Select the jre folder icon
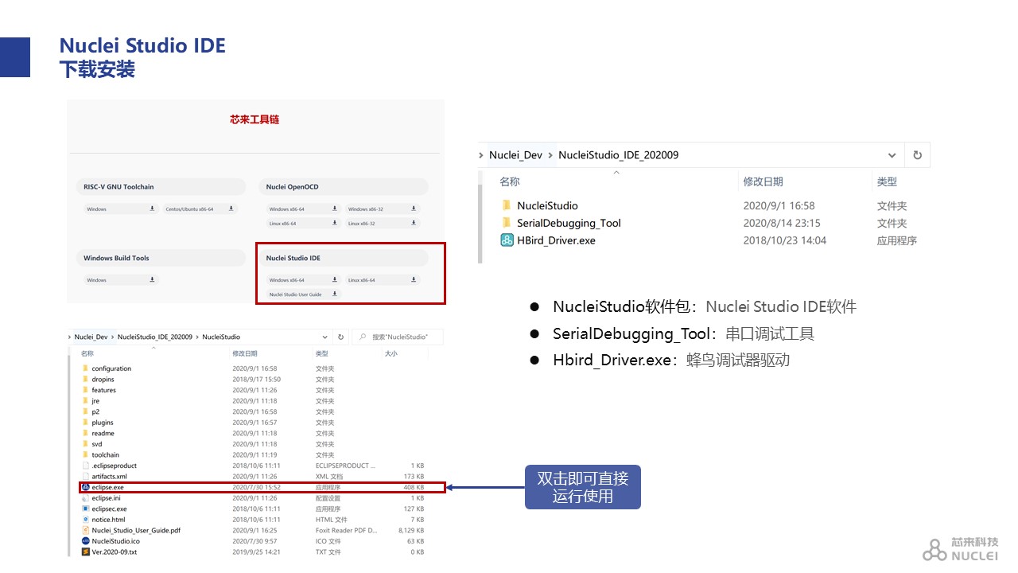Image resolution: width=1018 pixels, height=573 pixels. pos(85,401)
